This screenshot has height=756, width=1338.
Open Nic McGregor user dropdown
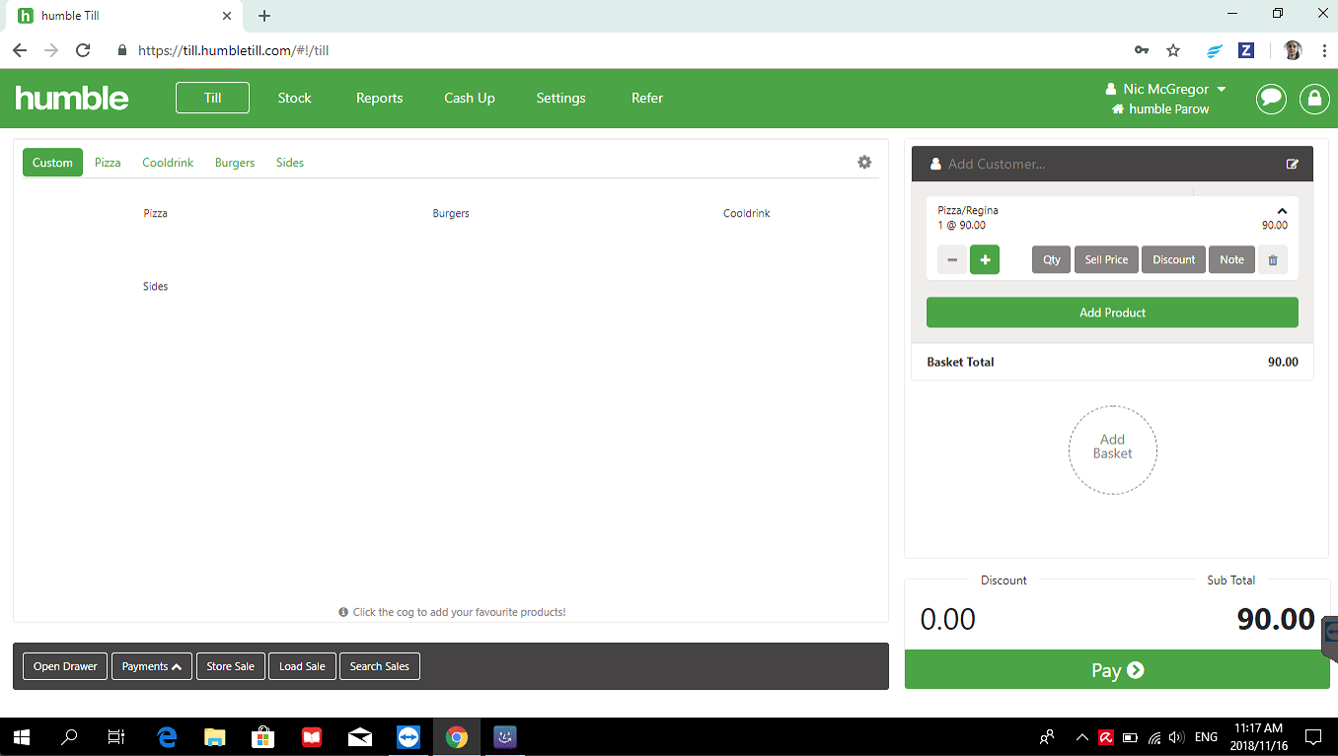(1166, 89)
